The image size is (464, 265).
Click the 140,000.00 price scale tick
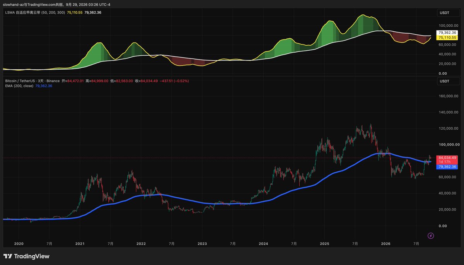pyautogui.click(x=449, y=112)
